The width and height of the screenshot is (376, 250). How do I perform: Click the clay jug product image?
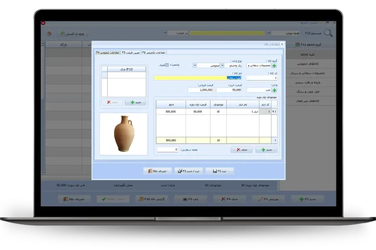point(123,134)
